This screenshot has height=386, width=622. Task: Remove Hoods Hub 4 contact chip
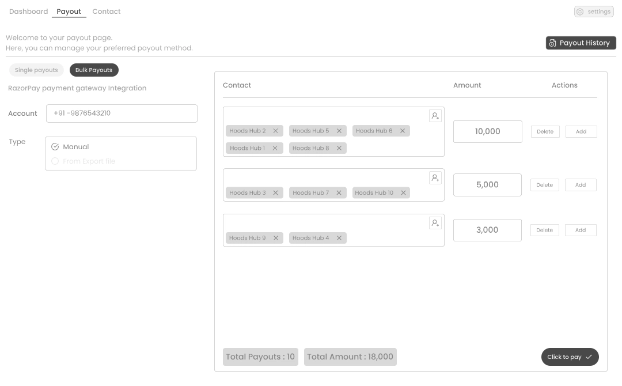click(339, 238)
